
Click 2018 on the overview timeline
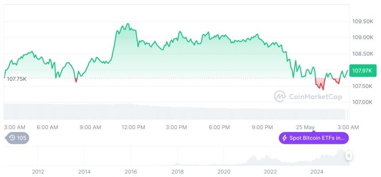pos(177,172)
